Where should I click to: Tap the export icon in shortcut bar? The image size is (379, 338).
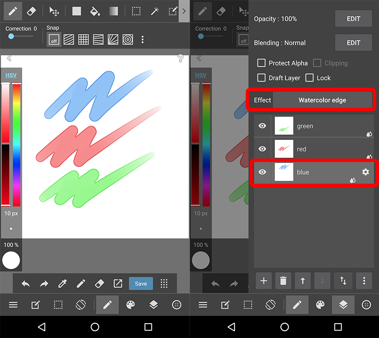click(118, 284)
